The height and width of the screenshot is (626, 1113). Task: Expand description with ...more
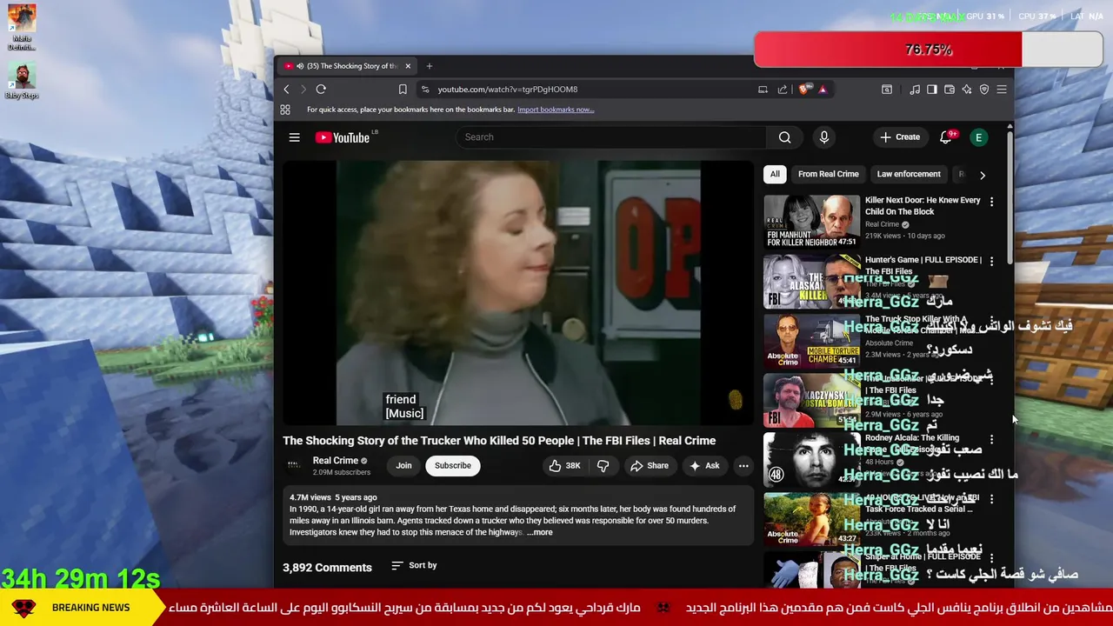coord(539,532)
